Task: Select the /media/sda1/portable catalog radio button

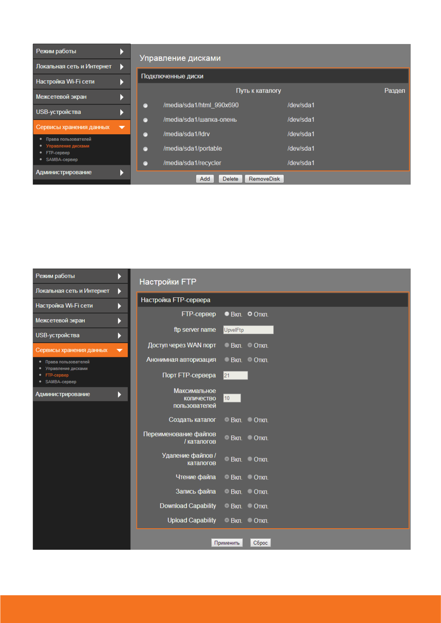Action: pyautogui.click(x=146, y=149)
